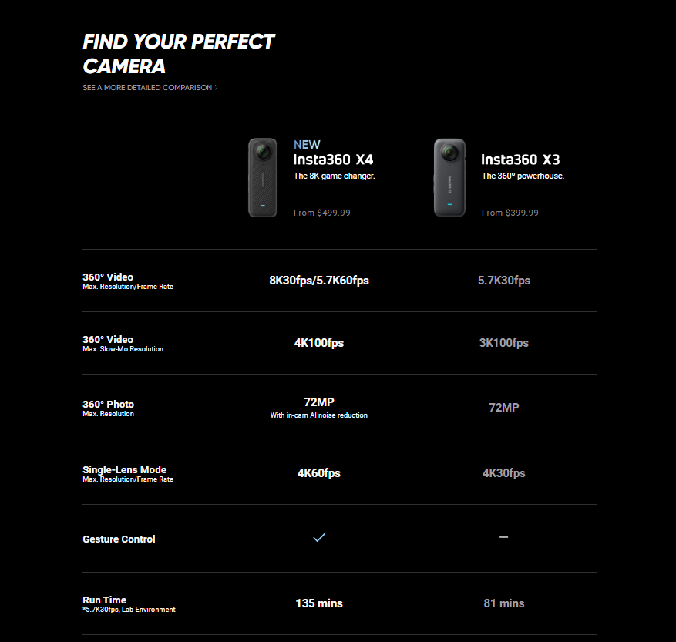676x642 pixels.
Task: Click the 'Find Your Perfect Camera' heading
Action: tap(179, 54)
